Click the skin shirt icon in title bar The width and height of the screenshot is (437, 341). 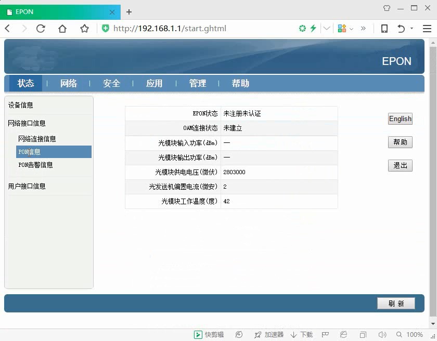point(387,8)
